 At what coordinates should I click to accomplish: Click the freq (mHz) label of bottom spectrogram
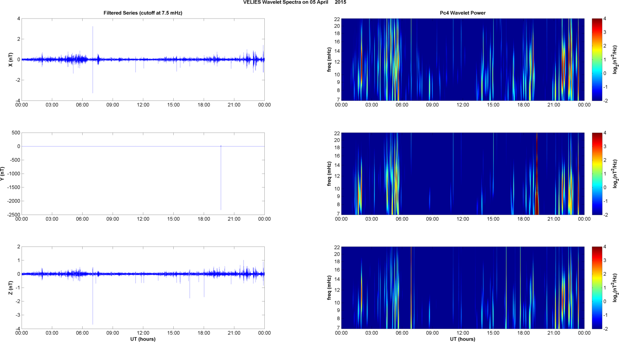pos(330,288)
